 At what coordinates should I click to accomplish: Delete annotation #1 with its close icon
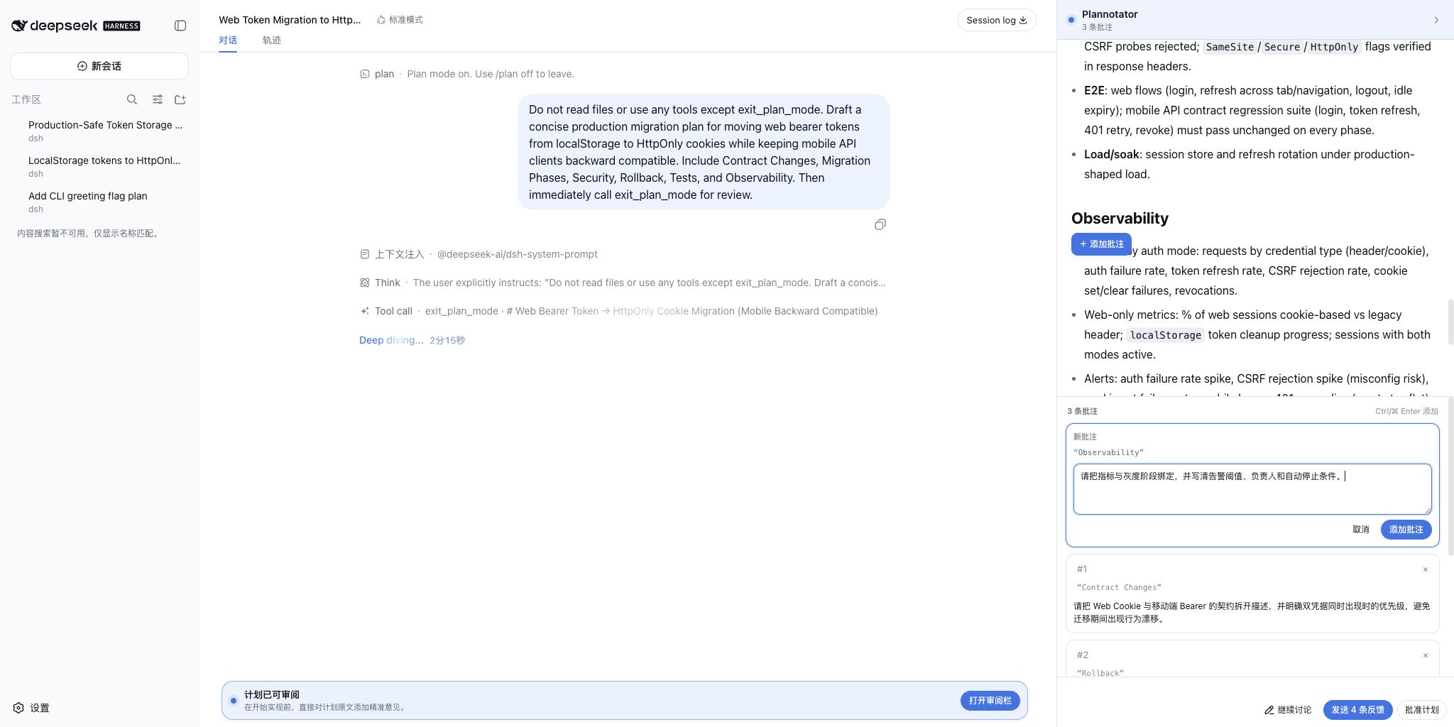(1425, 569)
